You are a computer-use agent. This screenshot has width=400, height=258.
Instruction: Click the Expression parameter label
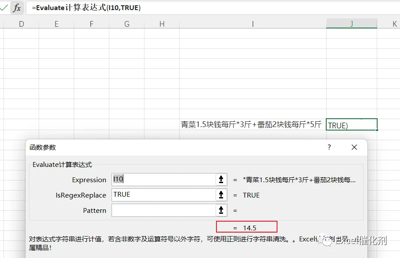(89, 180)
